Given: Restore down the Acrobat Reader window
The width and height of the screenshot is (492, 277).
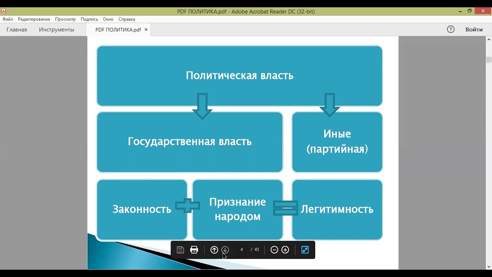Looking at the screenshot, I should coord(470,11).
